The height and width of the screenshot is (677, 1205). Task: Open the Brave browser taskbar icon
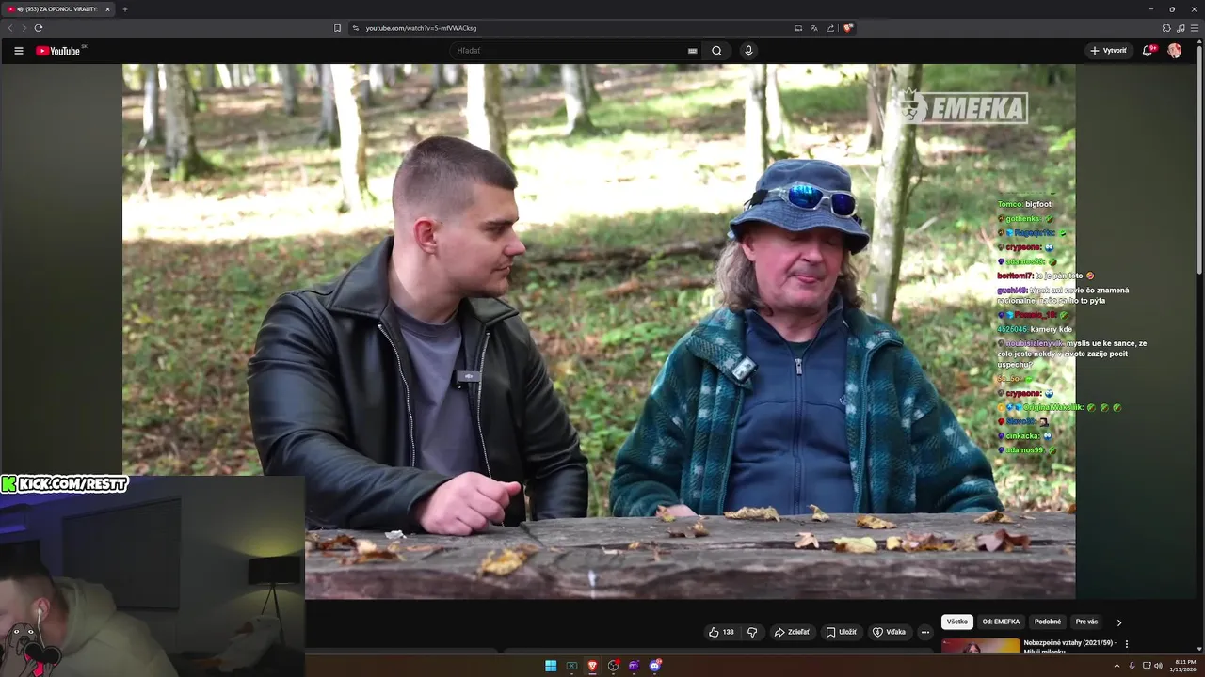(592, 666)
